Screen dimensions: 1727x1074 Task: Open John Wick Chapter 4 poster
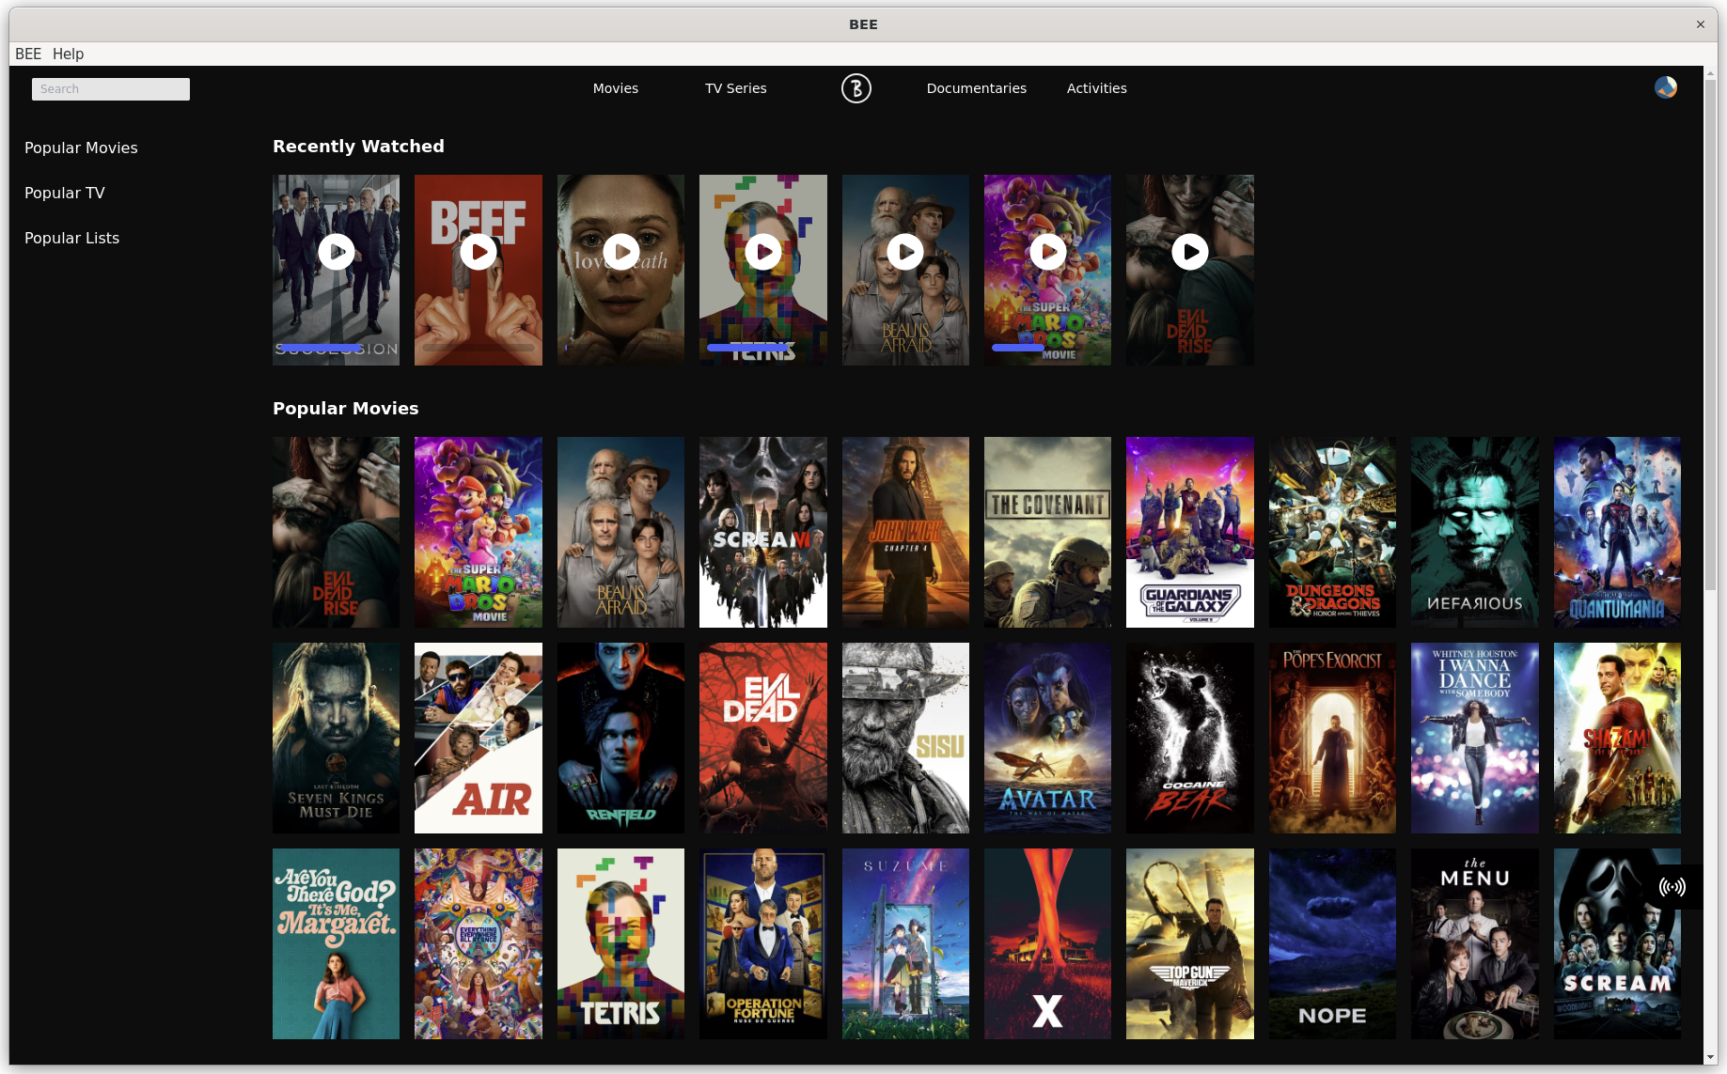click(x=905, y=532)
